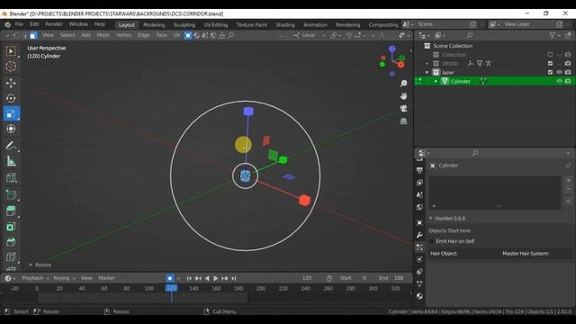
Task: Click the red X-axis scale gizmo handle
Action: point(304,201)
